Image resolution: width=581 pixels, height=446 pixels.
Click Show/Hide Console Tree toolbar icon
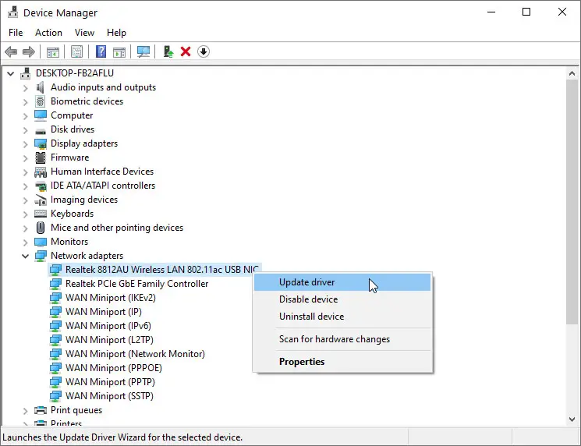53,51
